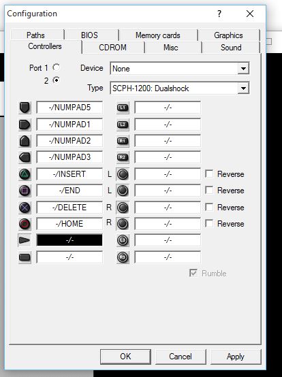This screenshot has width=282, height=377.
Task: Open the Memory cards tab
Action: (x=158, y=35)
